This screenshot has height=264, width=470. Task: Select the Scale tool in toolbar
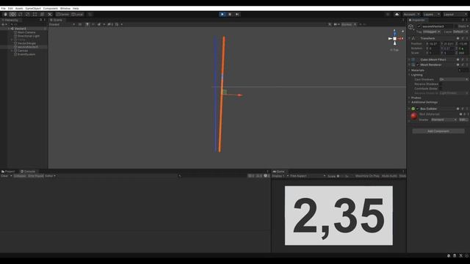[x=28, y=15]
